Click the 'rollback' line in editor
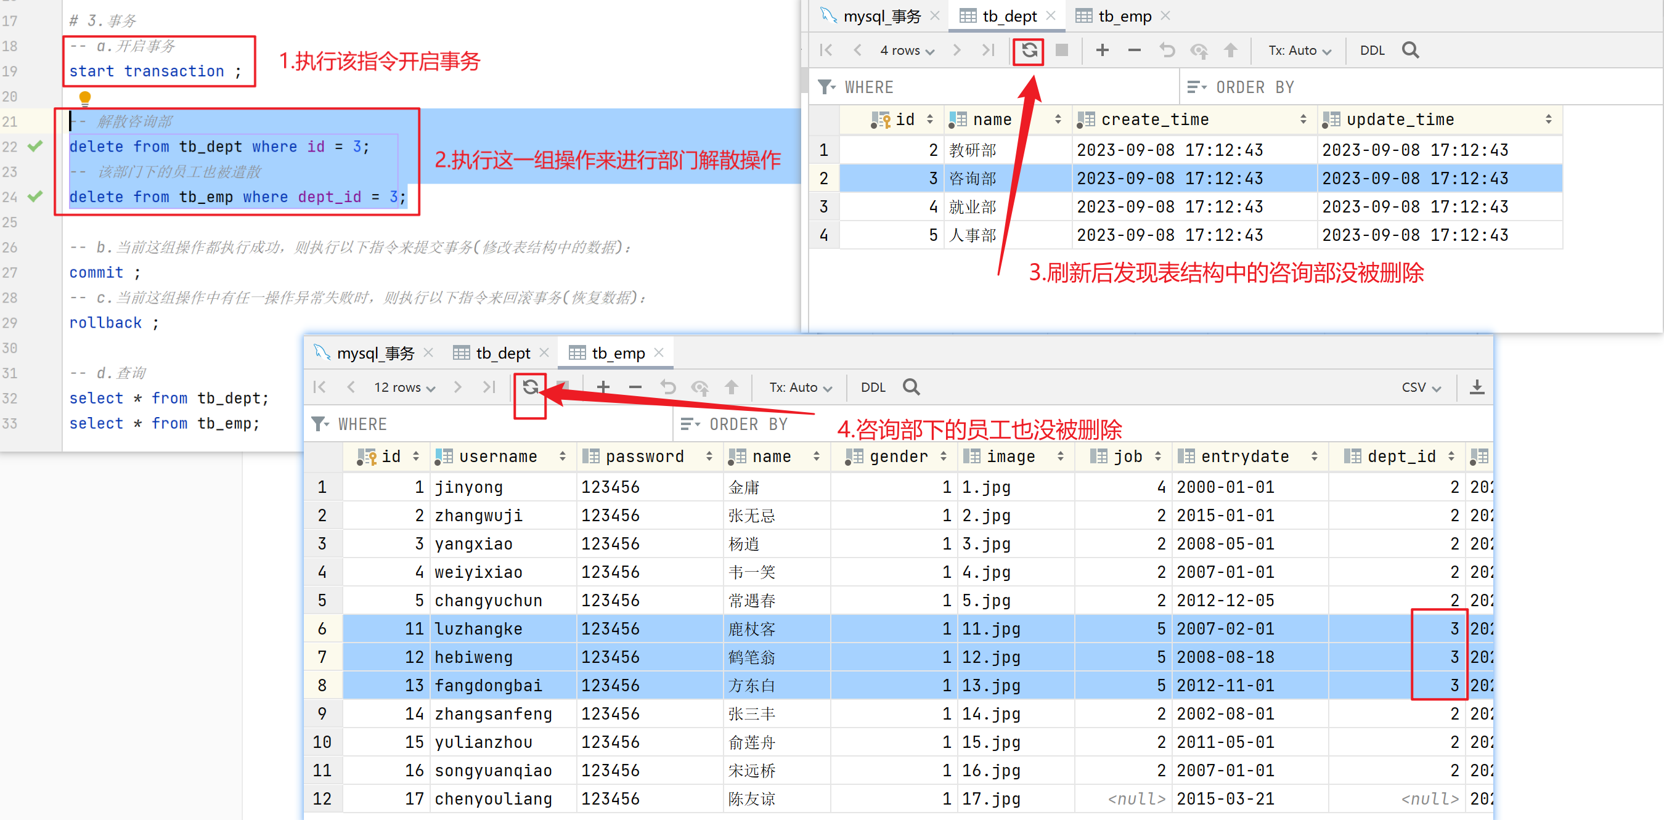This screenshot has width=1664, height=820. click(113, 323)
